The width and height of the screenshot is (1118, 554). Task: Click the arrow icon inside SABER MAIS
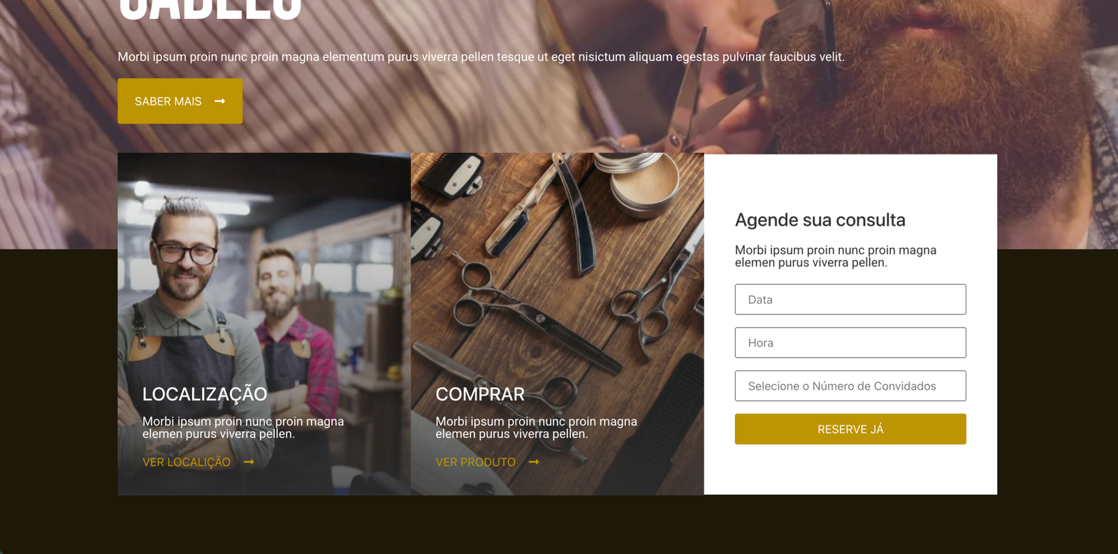tap(220, 101)
